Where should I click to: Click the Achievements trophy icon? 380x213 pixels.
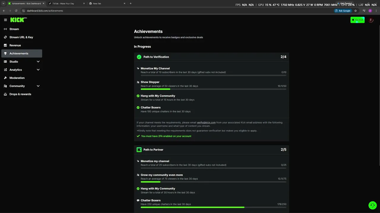pyautogui.click(x=5, y=54)
